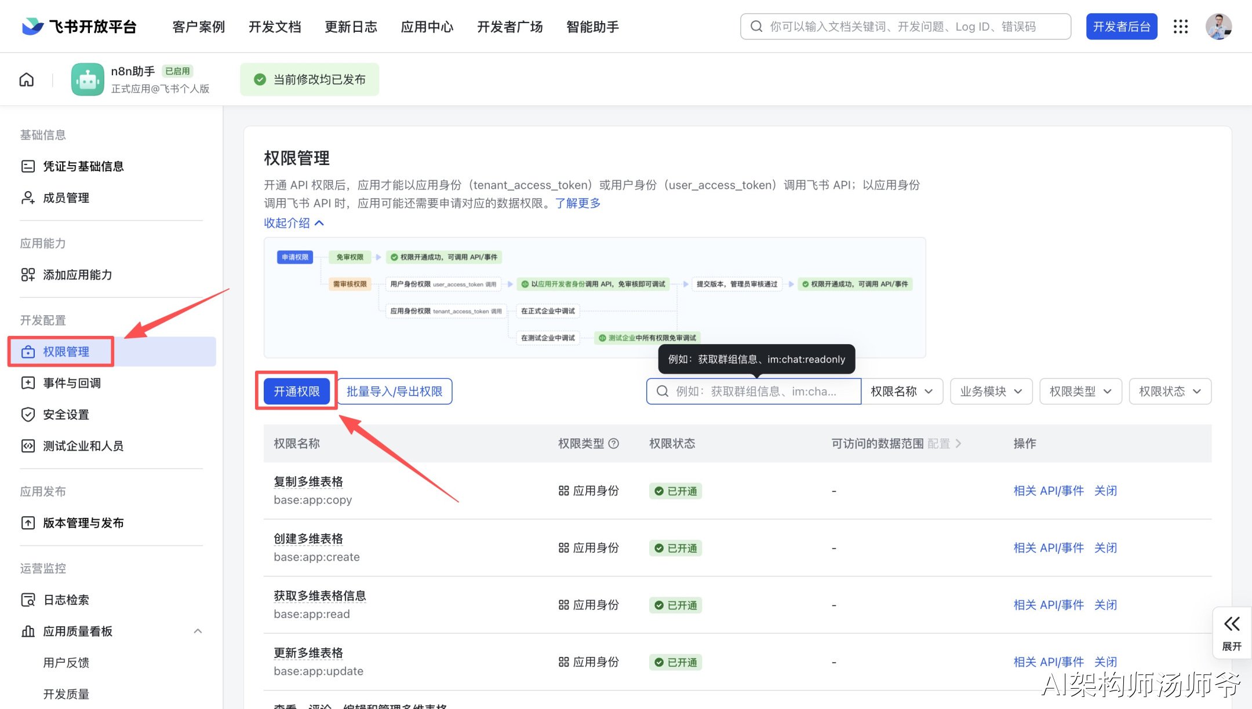
Task: Click the magnifier icon in the permission search box
Action: coord(663,392)
